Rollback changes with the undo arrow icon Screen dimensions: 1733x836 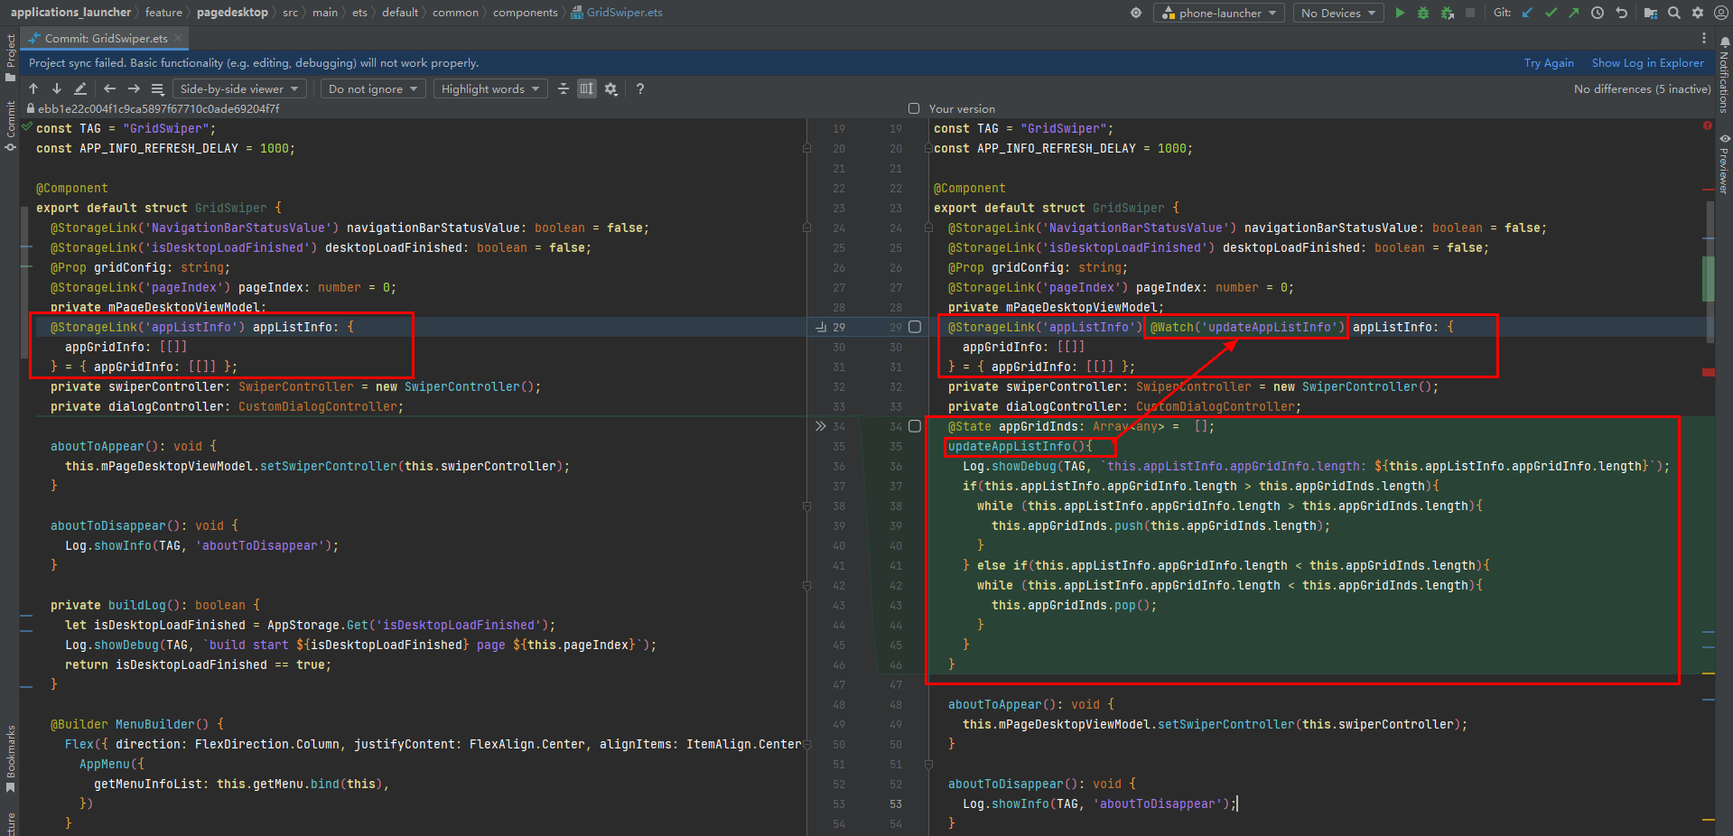(1621, 13)
